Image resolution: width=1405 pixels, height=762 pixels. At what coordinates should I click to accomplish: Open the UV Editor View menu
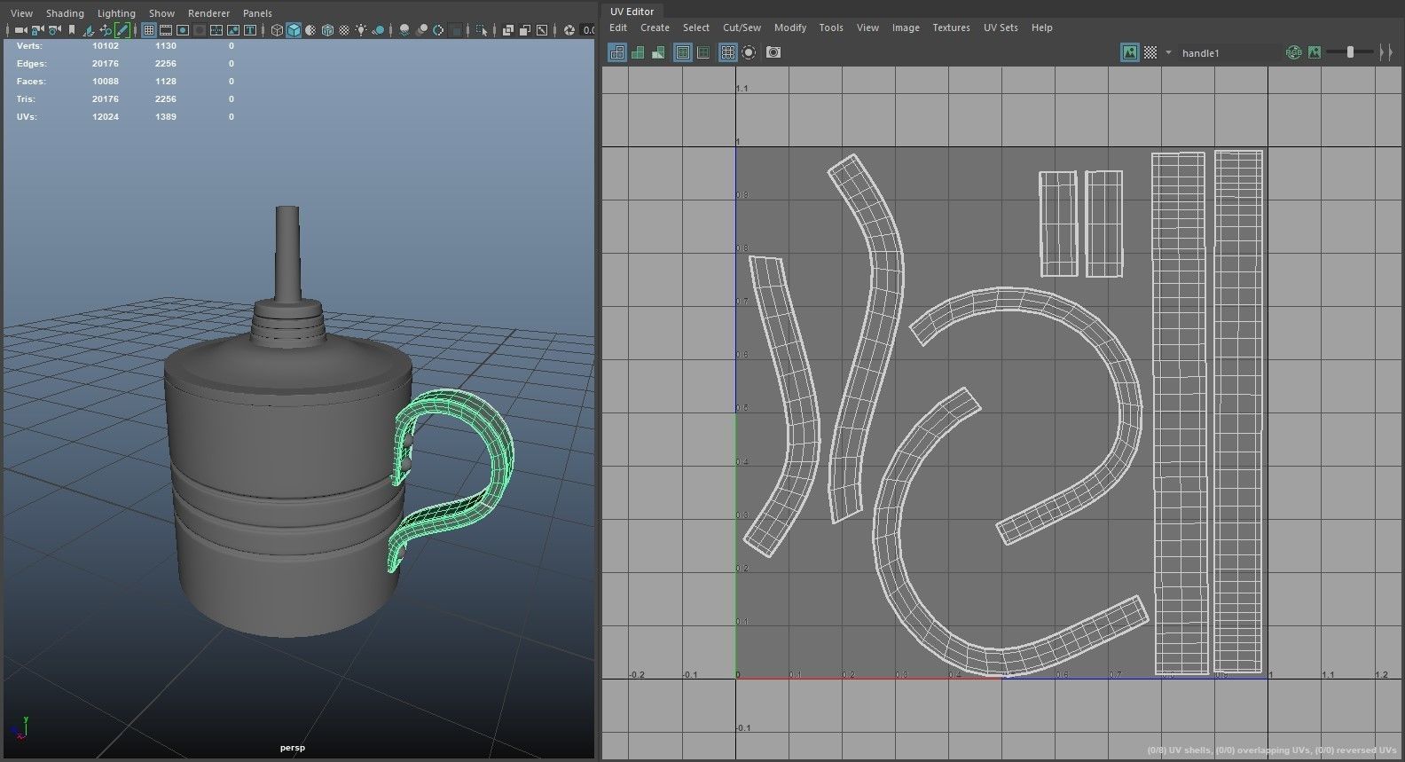tap(867, 27)
